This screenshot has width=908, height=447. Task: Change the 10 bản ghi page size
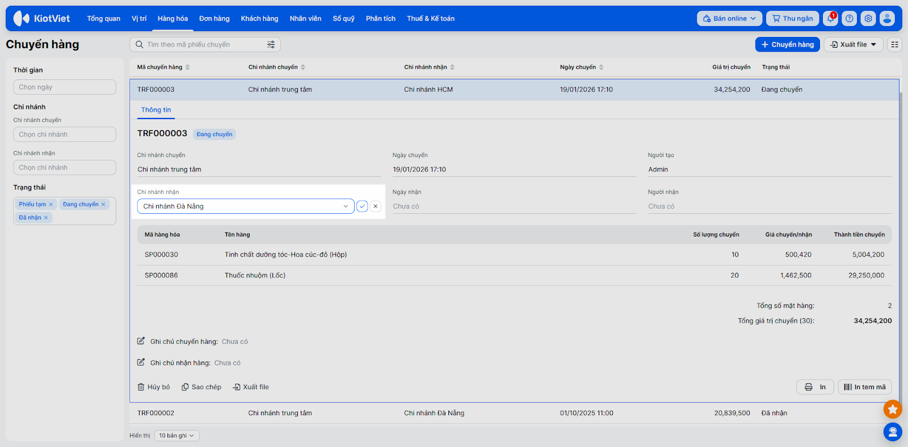click(176, 436)
